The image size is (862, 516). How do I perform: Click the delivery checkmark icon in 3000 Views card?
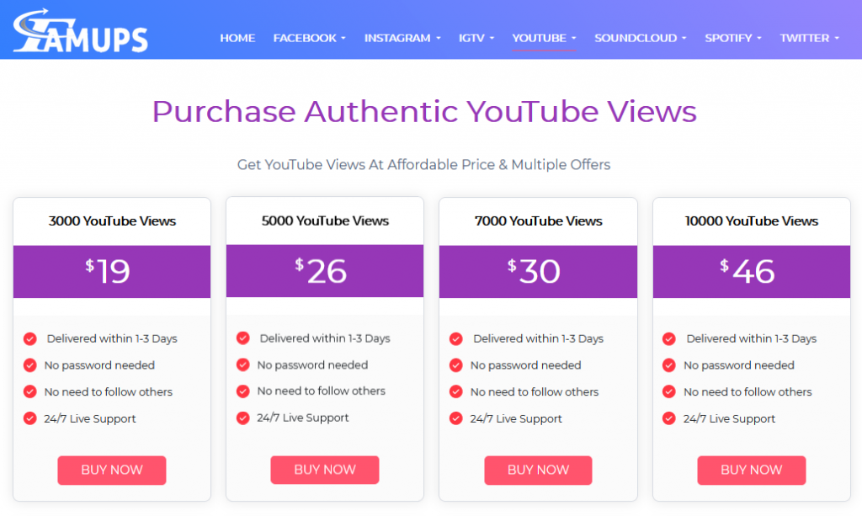pyautogui.click(x=30, y=338)
